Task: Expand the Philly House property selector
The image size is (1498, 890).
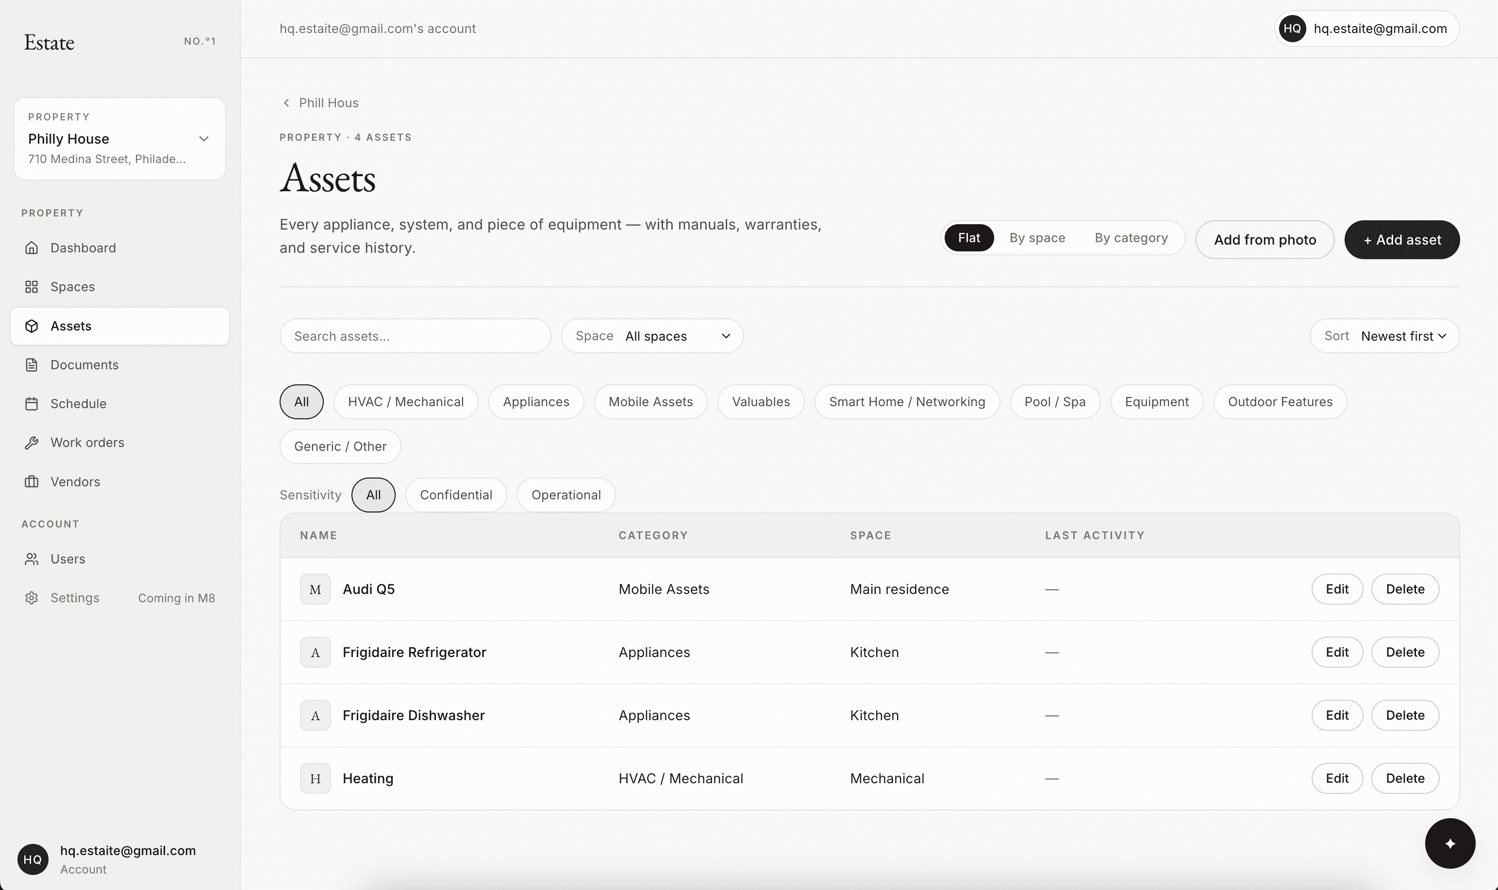Action: click(x=120, y=138)
